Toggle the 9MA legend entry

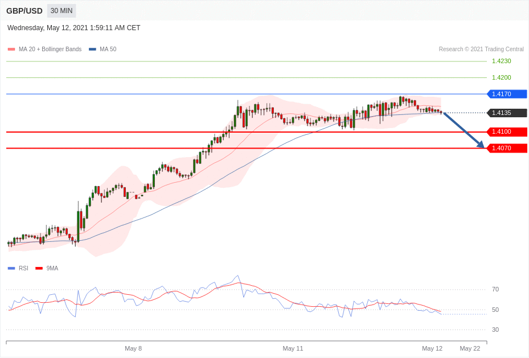click(47, 268)
